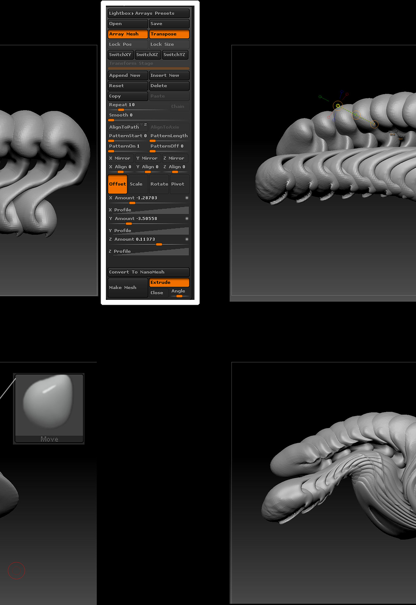This screenshot has width=416, height=605.
Task: Click the end orange transpose line circle
Action: pyautogui.click(x=374, y=124)
